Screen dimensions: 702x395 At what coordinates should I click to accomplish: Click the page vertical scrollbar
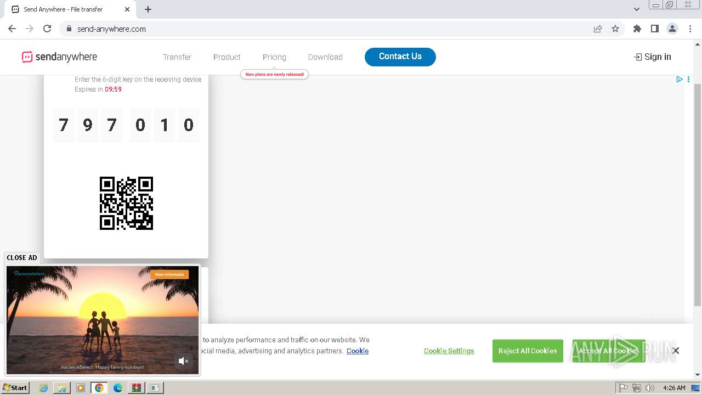[698, 195]
